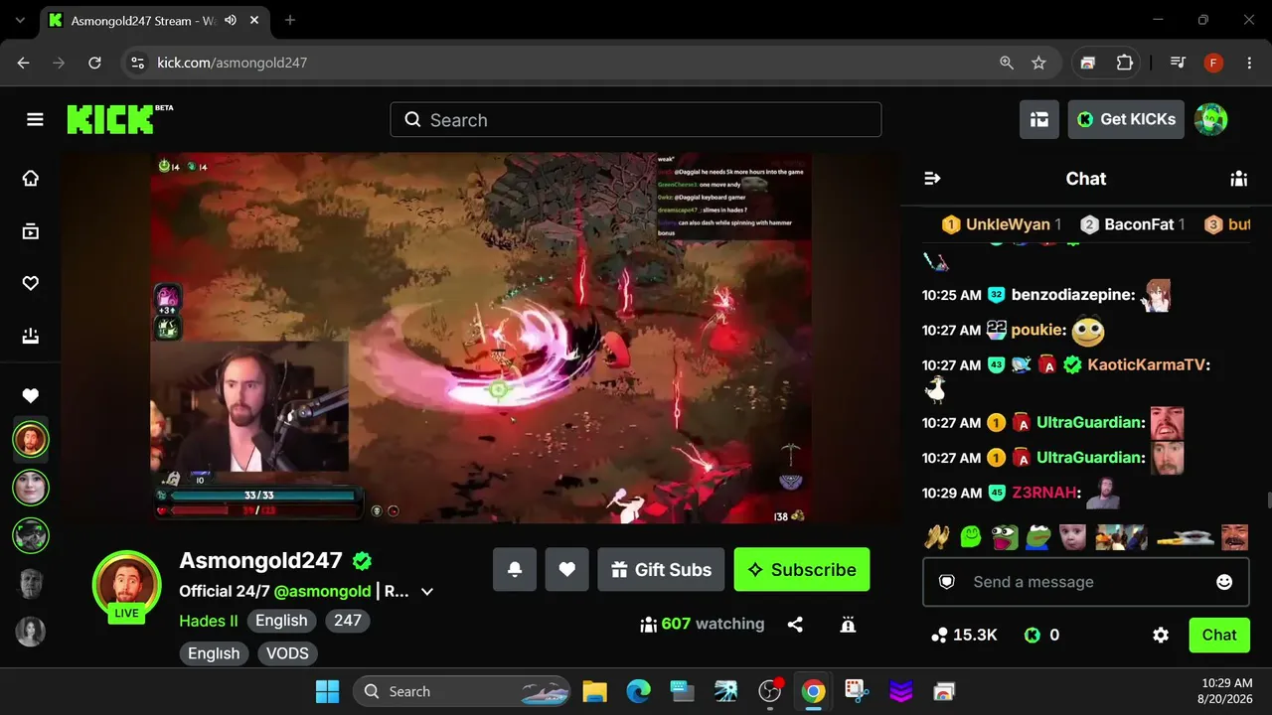The height and width of the screenshot is (715, 1272).
Task: Open the emote picker smiley icon
Action: [1224, 582]
